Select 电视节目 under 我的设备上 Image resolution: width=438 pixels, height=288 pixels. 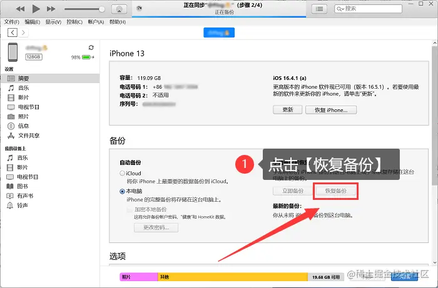[50, 177]
